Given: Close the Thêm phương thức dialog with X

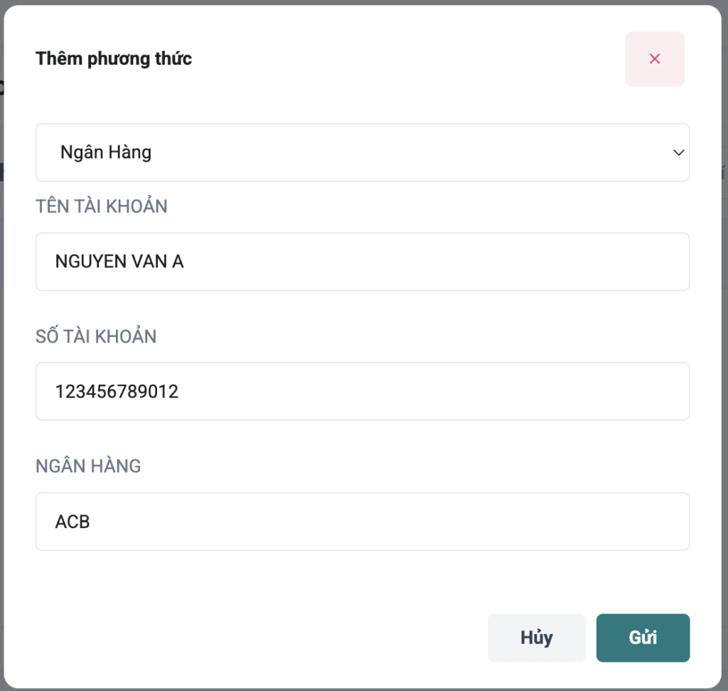Looking at the screenshot, I should [655, 59].
